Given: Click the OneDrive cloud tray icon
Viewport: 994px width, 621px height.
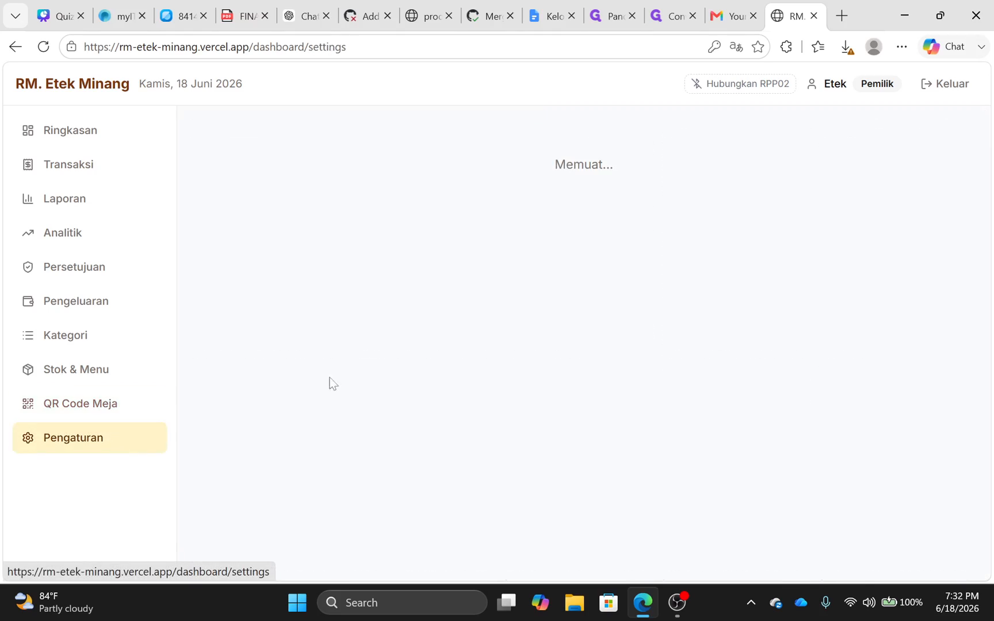Looking at the screenshot, I should click(x=801, y=603).
